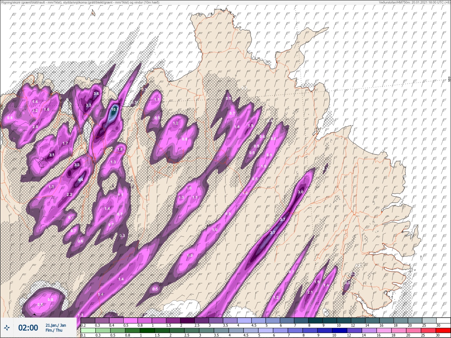Pick the red 25–30 legend swatch, lower row

[444, 331]
